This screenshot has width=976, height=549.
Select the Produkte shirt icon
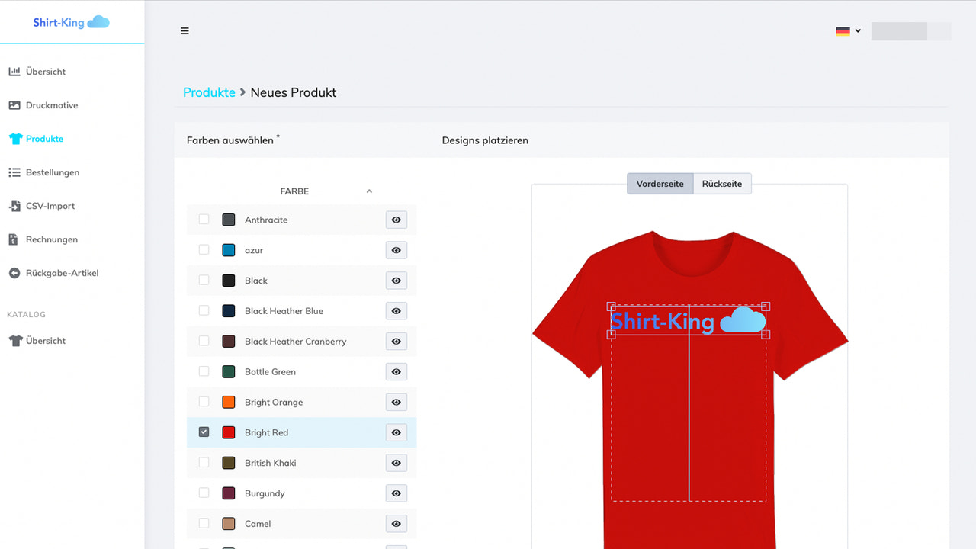click(16, 138)
